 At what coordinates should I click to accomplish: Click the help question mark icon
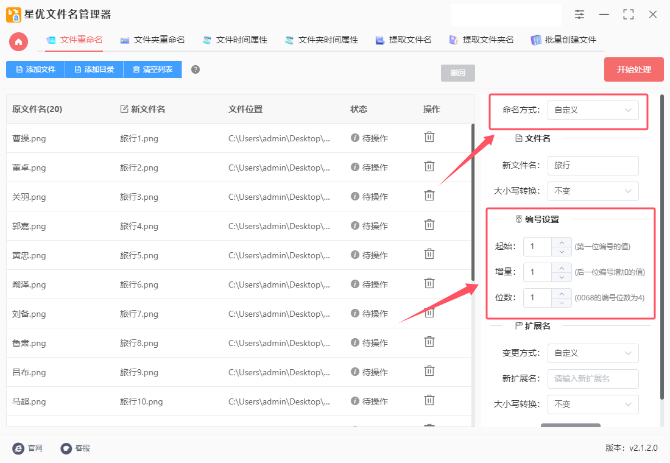(x=196, y=69)
